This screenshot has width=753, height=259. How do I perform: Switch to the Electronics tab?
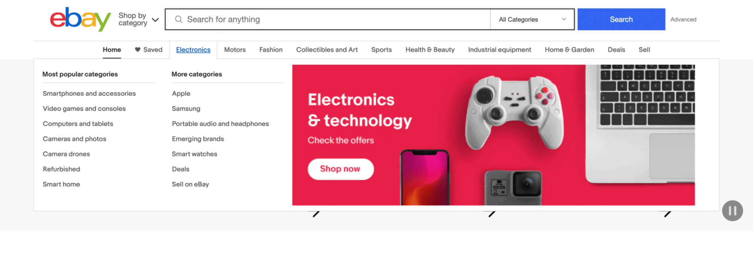[193, 50]
